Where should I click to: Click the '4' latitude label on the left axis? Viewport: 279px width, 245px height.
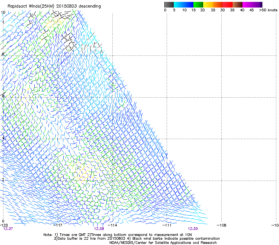3,138
